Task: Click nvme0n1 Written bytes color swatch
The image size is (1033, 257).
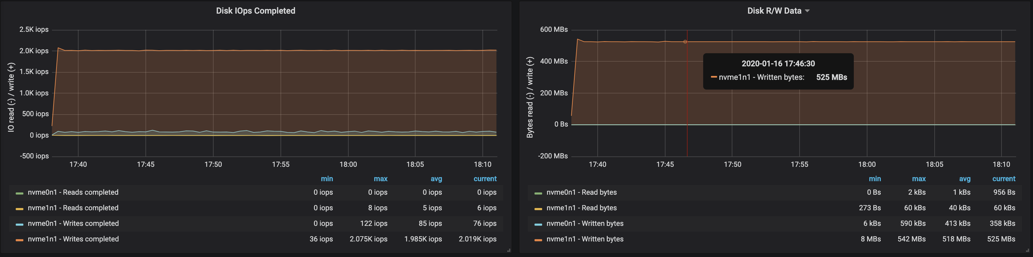Action: (x=538, y=225)
